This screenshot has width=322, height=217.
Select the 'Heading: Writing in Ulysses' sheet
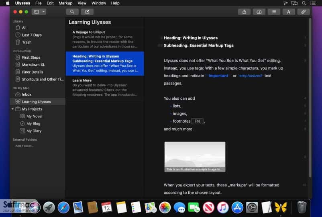(x=105, y=63)
